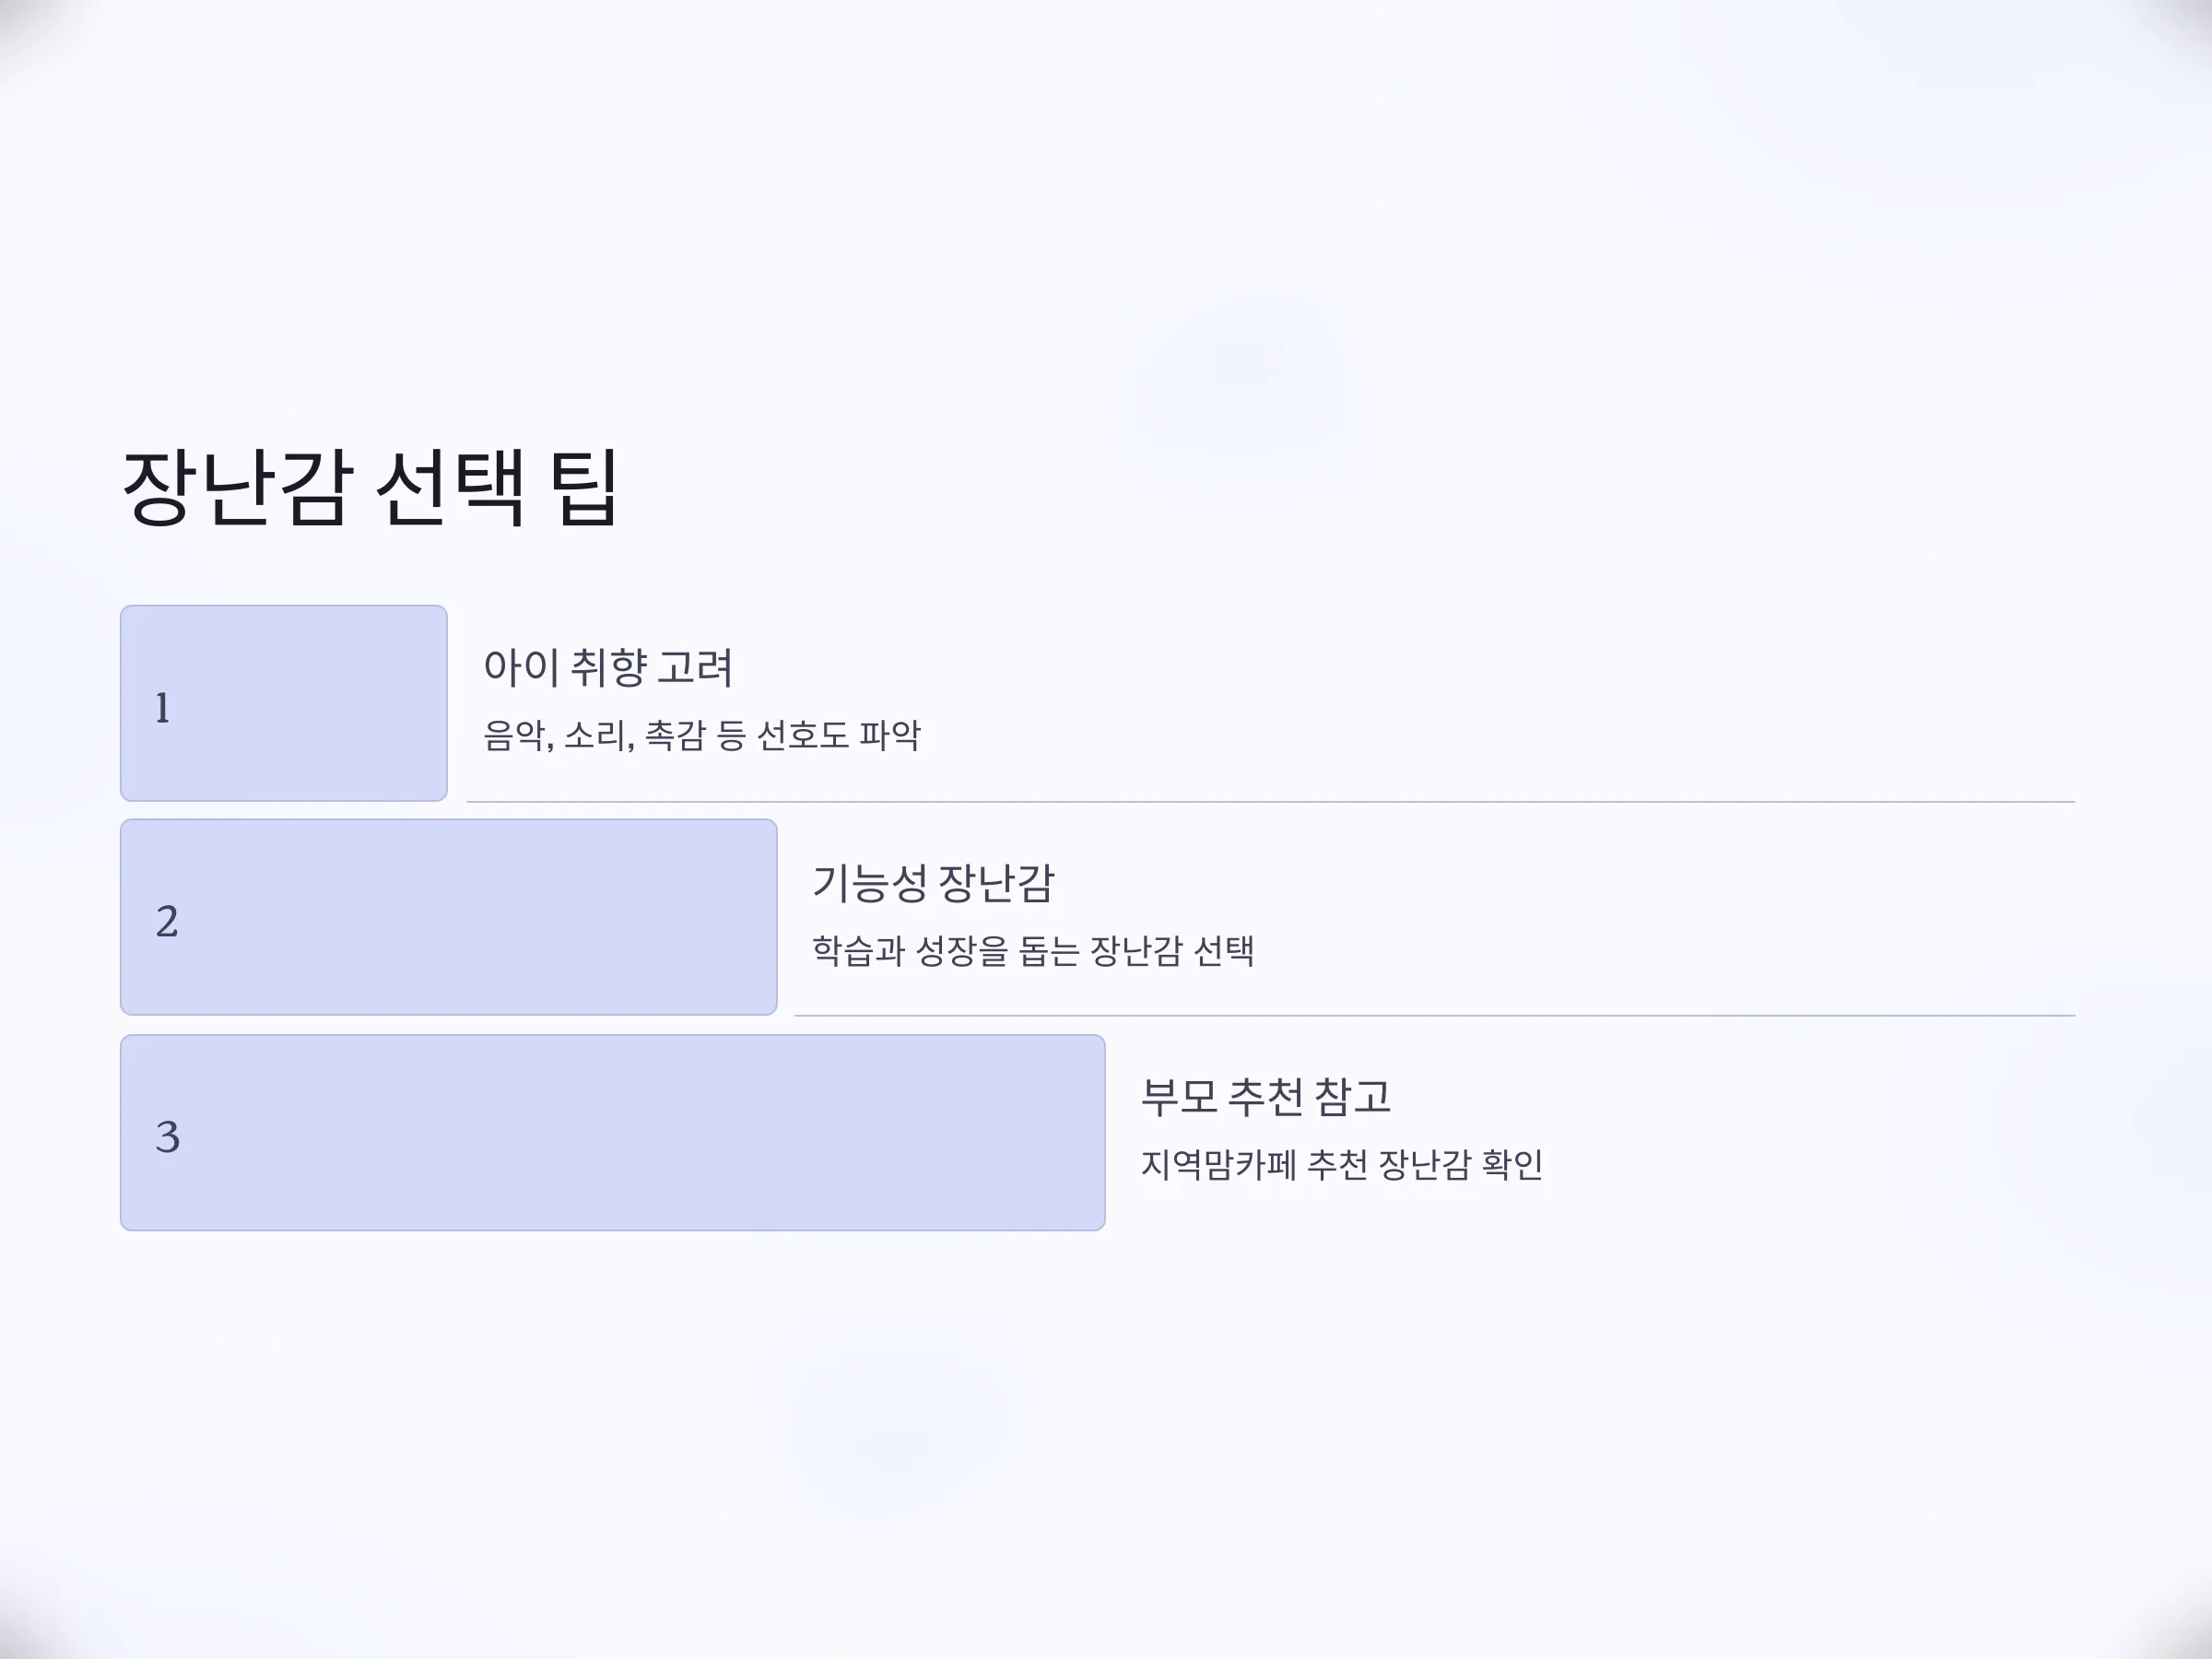Click the text 선호도 파악
Viewport: 2212px width, 1659px height.
click(x=839, y=735)
